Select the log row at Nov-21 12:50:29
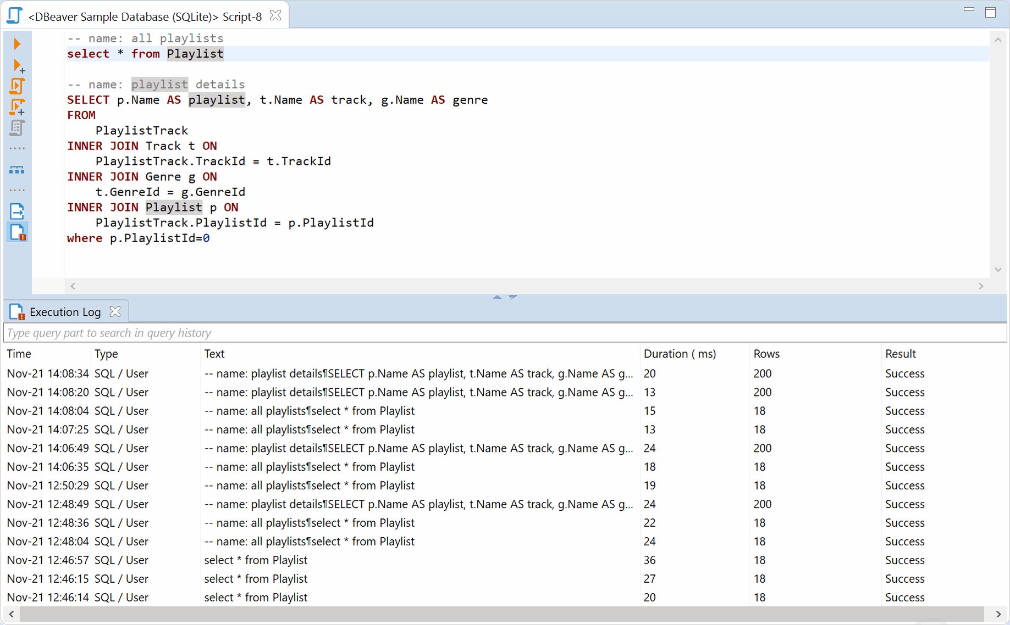Screen dimensions: 1010x625 [x=505, y=486]
